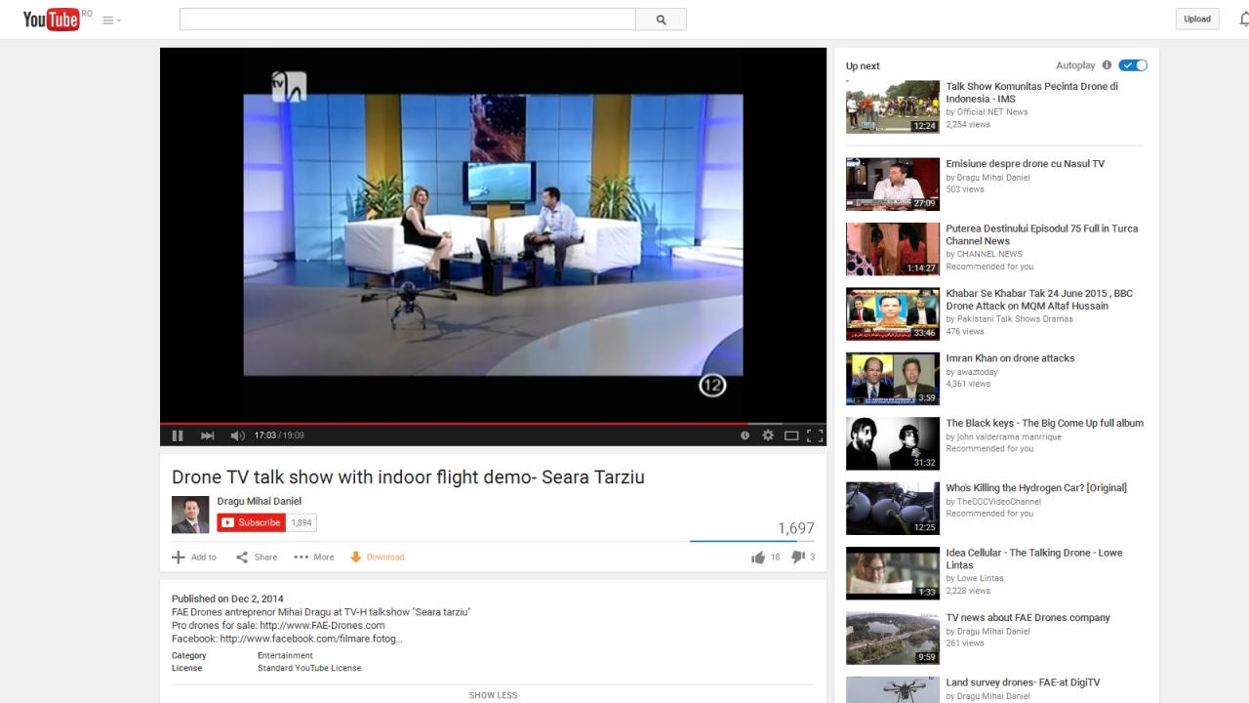Open notifications bell
The width and height of the screenshot is (1249, 703).
coord(1243,20)
